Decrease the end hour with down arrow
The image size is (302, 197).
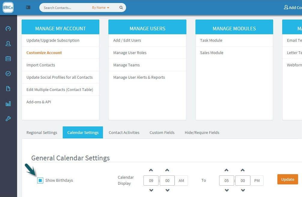point(227,190)
